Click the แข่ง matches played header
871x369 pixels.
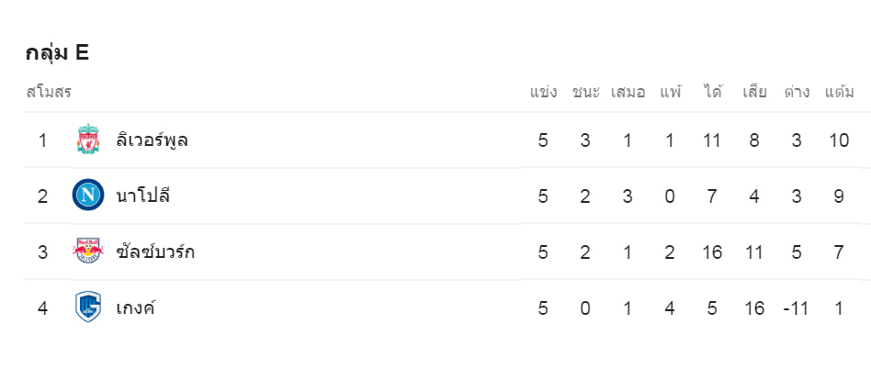(x=544, y=92)
